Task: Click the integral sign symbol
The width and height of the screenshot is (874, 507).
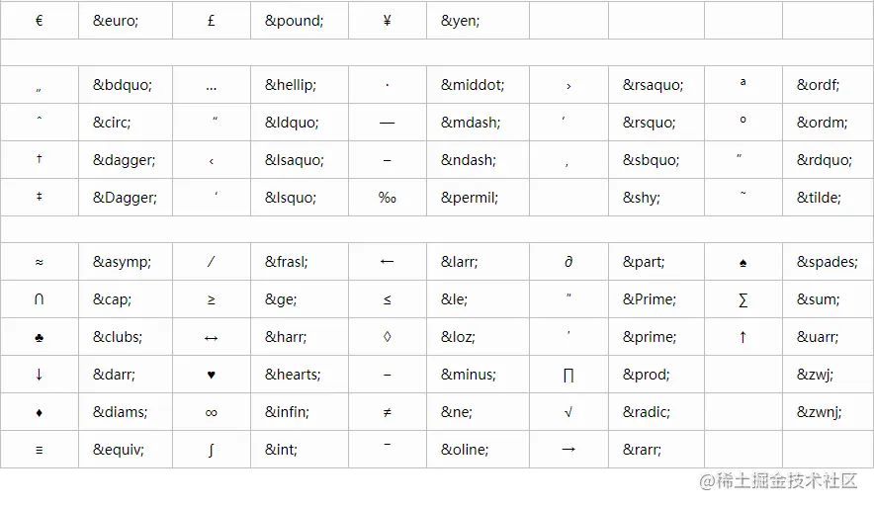Action: click(212, 450)
